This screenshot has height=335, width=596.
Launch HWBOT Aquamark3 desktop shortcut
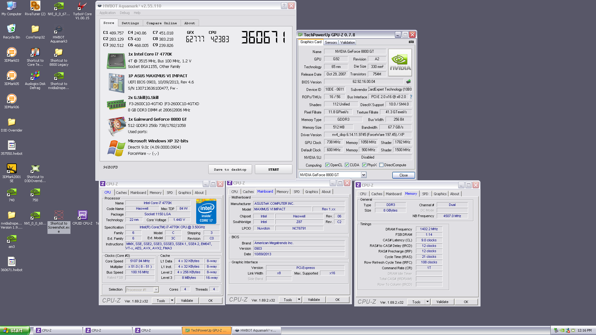click(59, 33)
